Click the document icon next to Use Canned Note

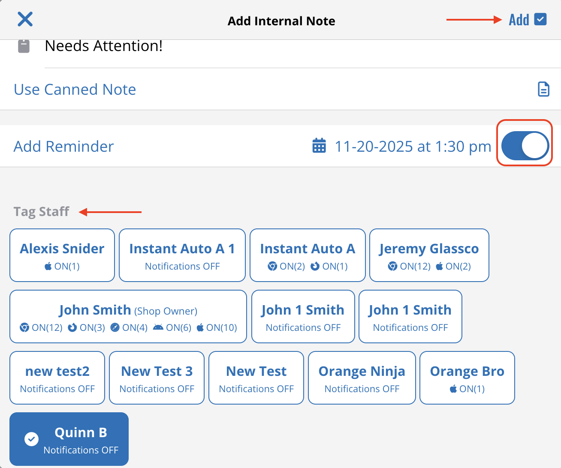[543, 89]
